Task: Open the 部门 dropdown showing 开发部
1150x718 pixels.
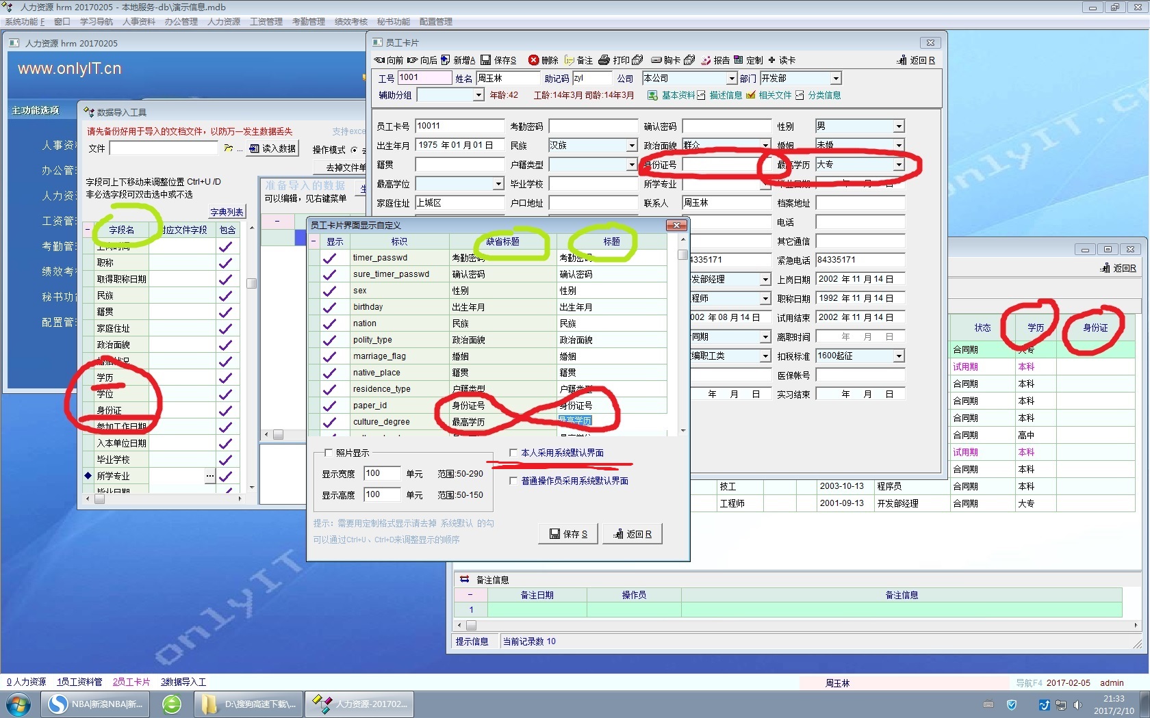Action: point(836,79)
